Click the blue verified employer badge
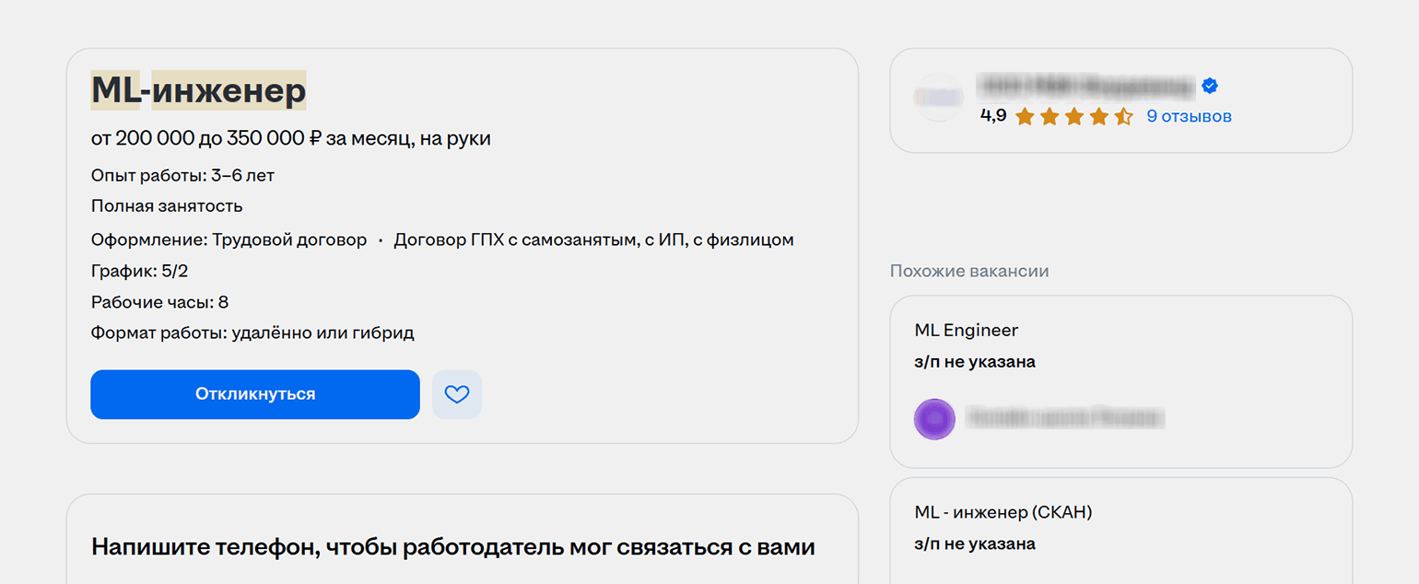This screenshot has height=584, width=1419. [1210, 87]
